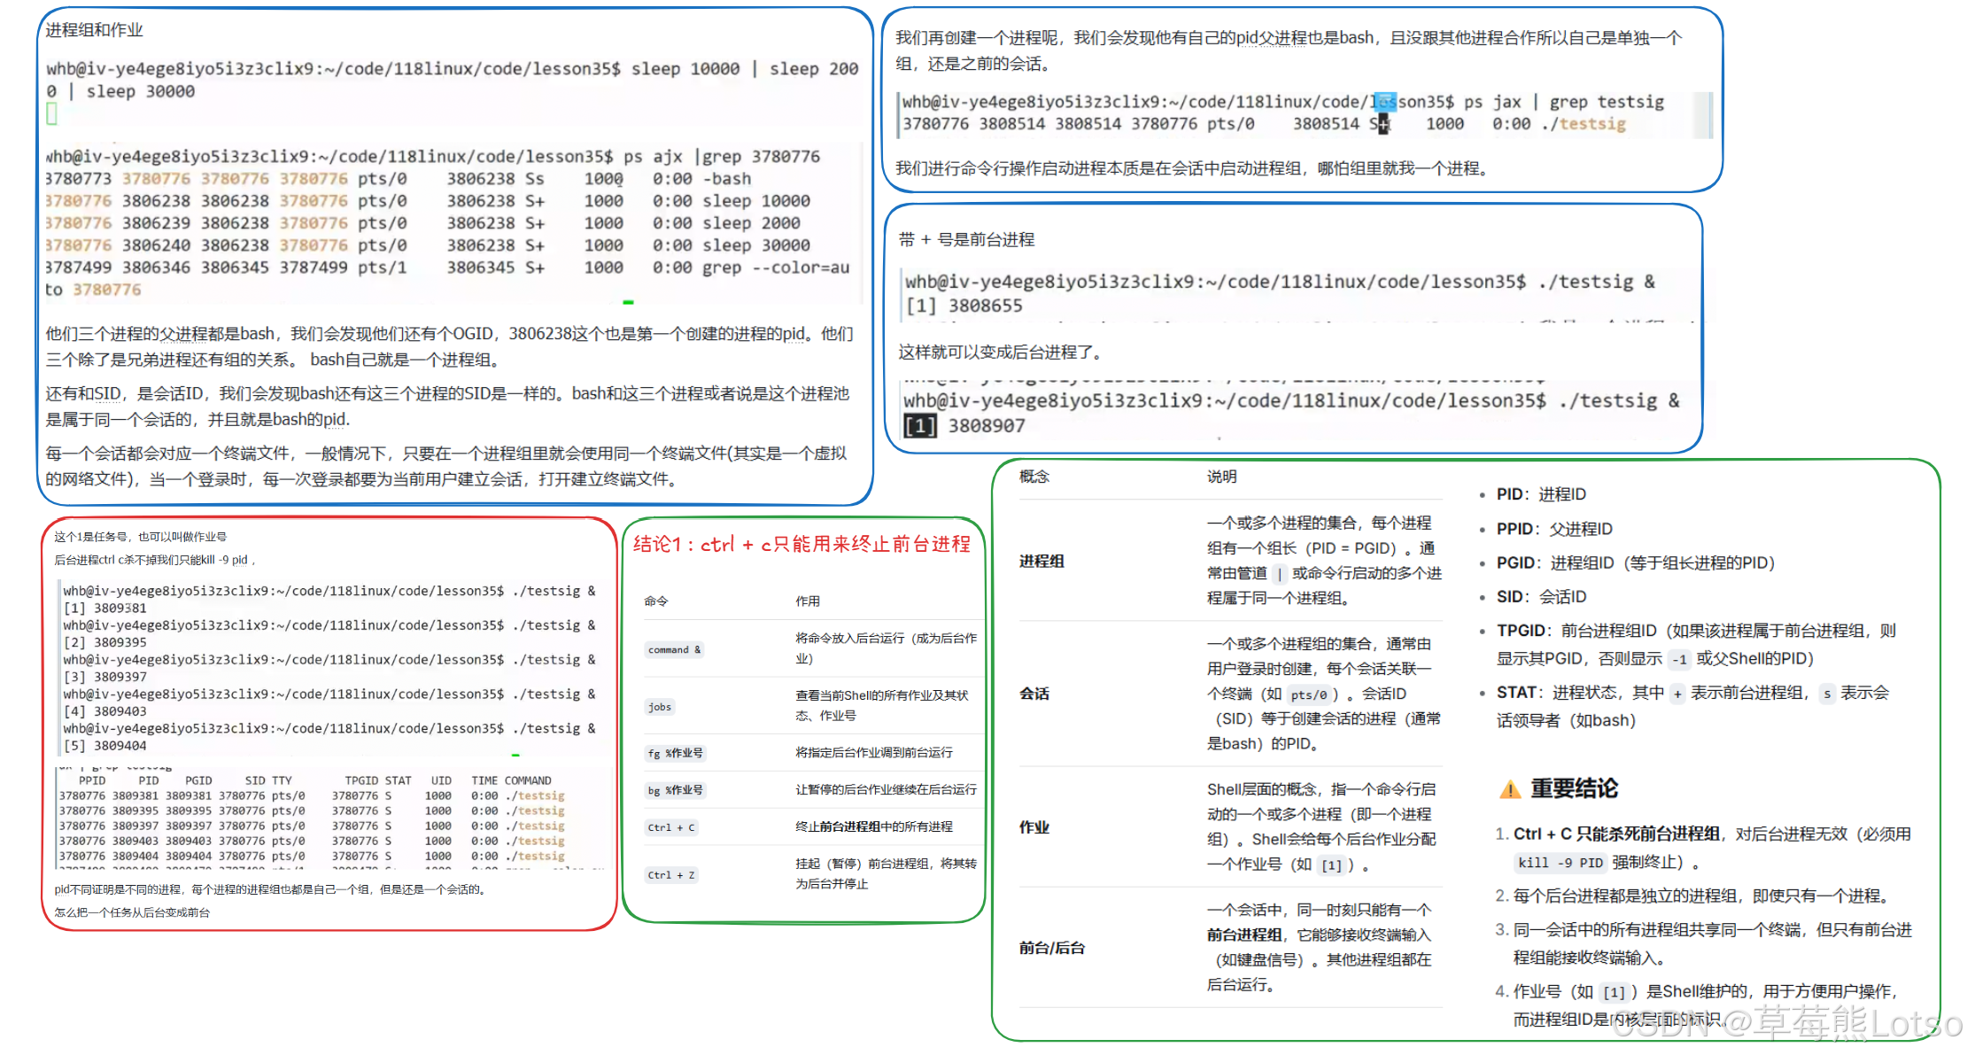Image resolution: width=1967 pixels, height=1055 pixels.
Task: Click the 'Ctrl + C' shortcut tag
Action: tap(670, 827)
